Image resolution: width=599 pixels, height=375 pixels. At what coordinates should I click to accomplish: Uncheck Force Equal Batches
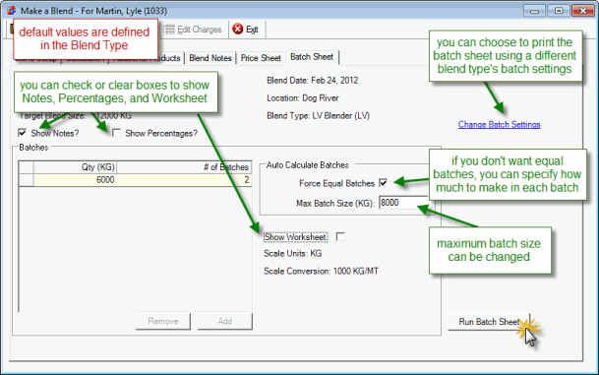[x=384, y=183]
